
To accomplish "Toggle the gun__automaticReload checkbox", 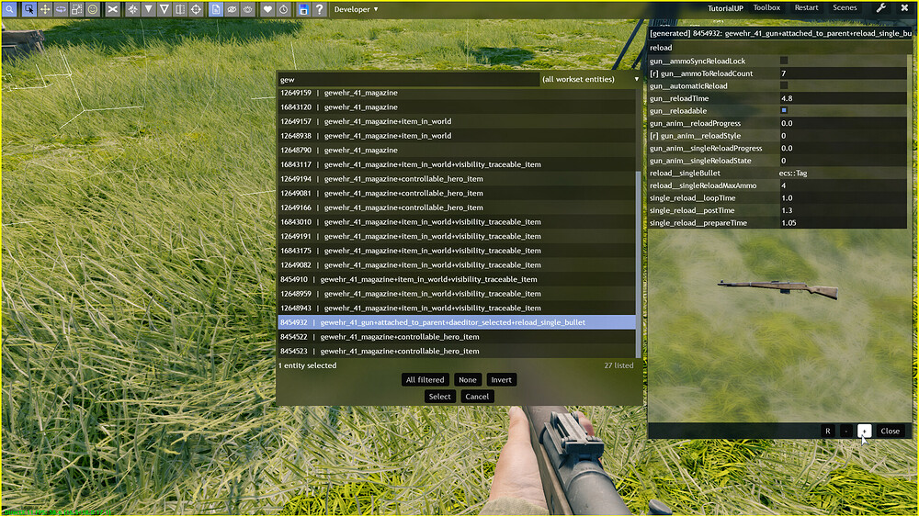I will tap(784, 85).
